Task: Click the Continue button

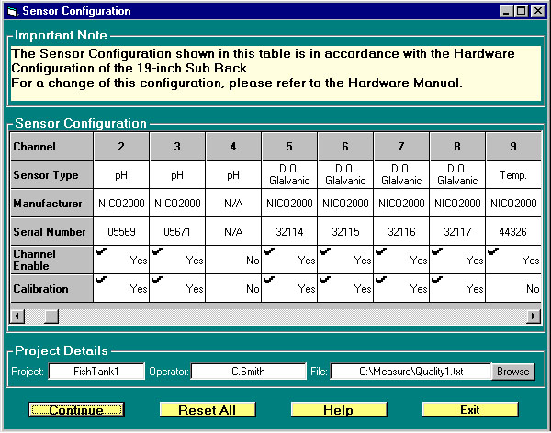Action: 76,409
